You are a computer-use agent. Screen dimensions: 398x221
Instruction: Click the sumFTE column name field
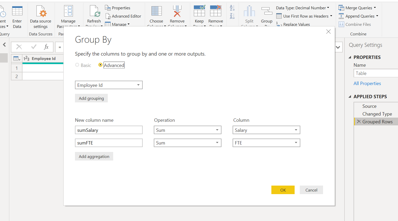point(109,143)
